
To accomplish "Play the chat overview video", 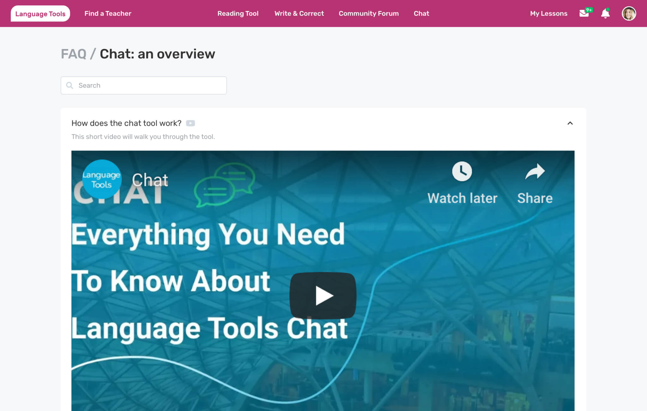I will pos(323,295).
